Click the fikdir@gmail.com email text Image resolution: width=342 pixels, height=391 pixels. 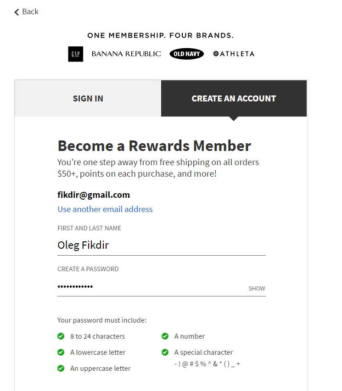(94, 195)
